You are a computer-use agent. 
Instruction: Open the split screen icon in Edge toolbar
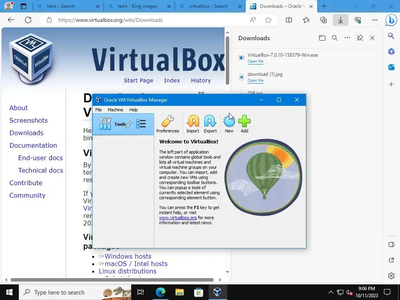[x=289, y=20]
